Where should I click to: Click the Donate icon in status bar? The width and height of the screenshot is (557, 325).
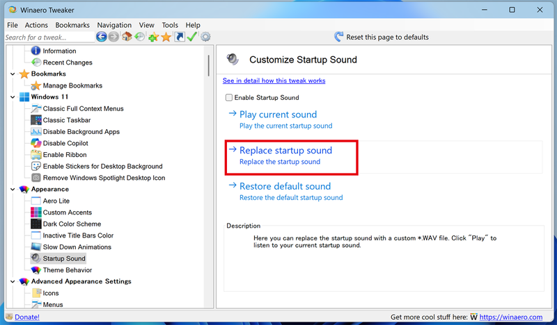coord(9,317)
